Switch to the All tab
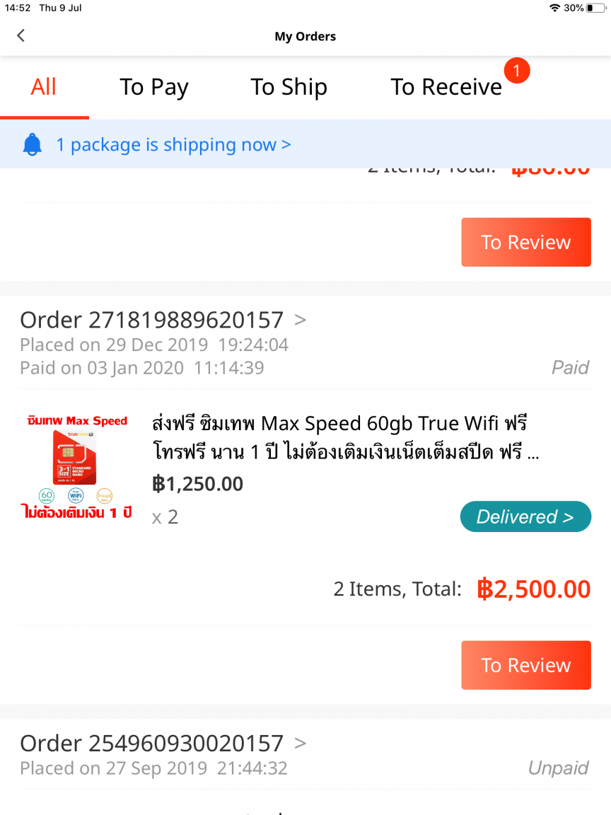Screen dimensions: 611x815 tap(44, 87)
